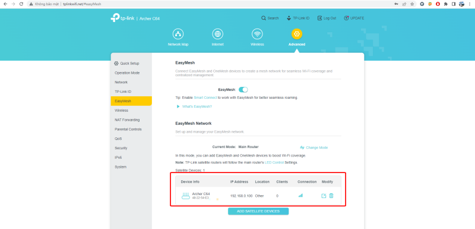This screenshot has width=475, height=229.
Task: Click the LED Control link
Action: tap(274, 162)
